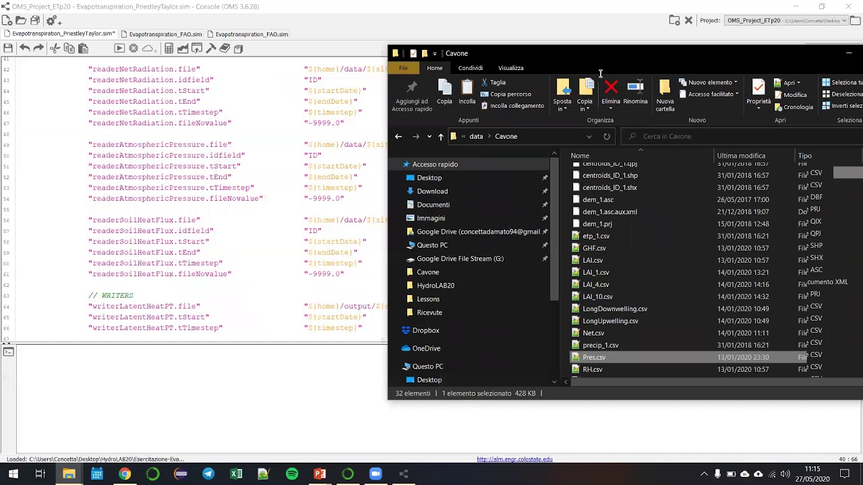This screenshot has height=485, width=863.
Task: Click the red Elimina delete icon
Action: (611, 87)
